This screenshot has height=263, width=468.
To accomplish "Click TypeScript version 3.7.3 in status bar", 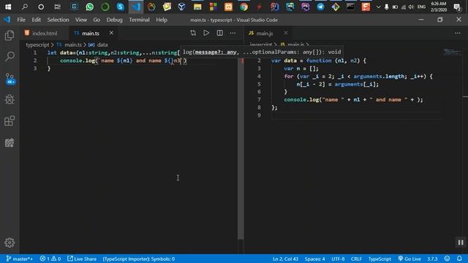I will (x=432, y=259).
